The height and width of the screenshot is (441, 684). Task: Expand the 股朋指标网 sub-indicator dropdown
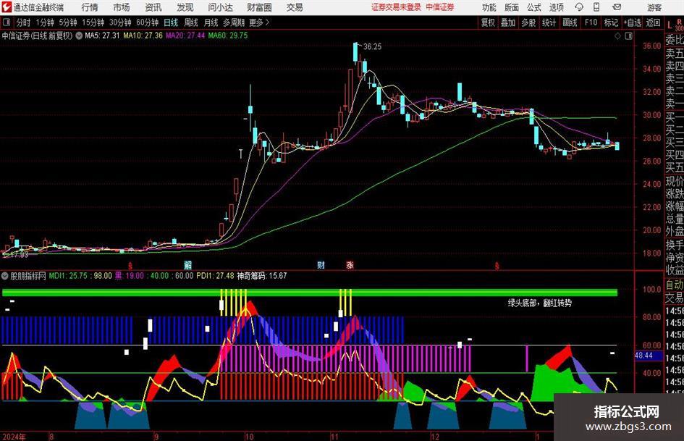coord(5,276)
